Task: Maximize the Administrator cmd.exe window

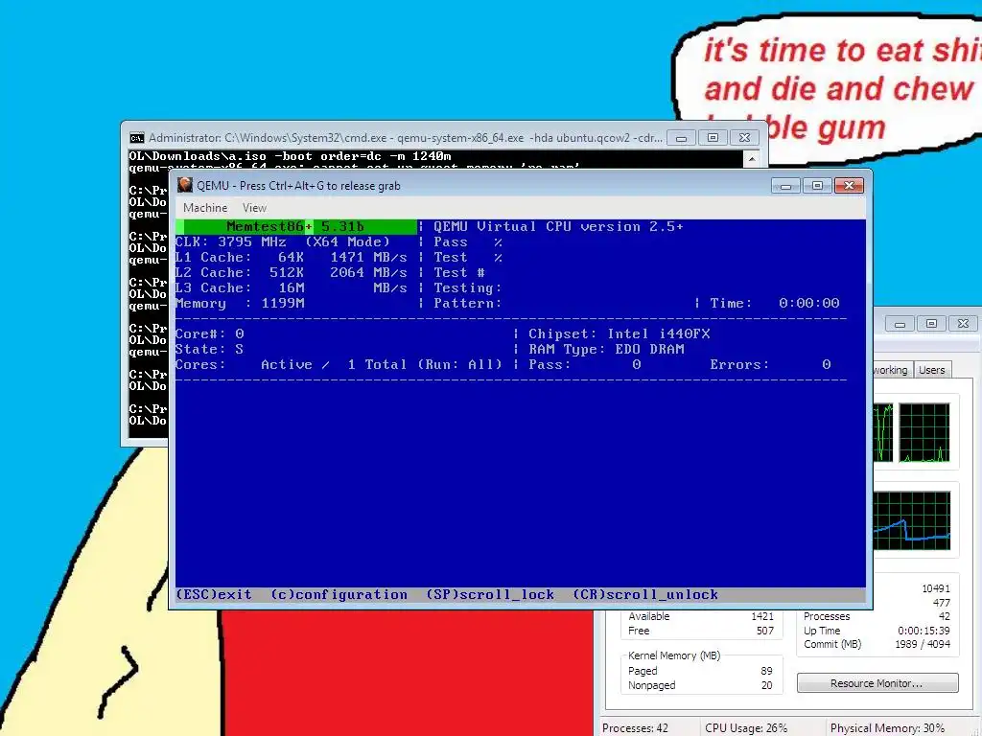Action: tap(713, 138)
